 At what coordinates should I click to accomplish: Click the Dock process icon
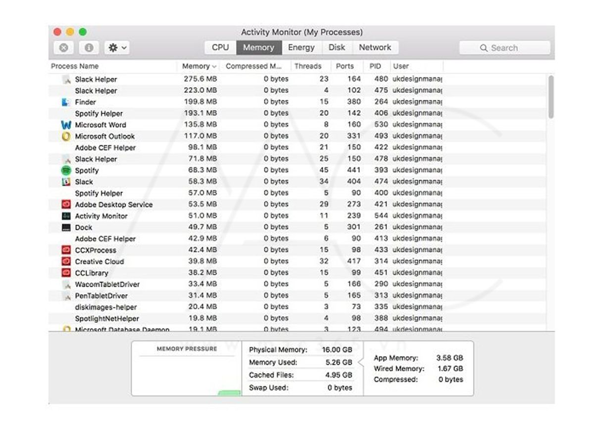pos(66,227)
